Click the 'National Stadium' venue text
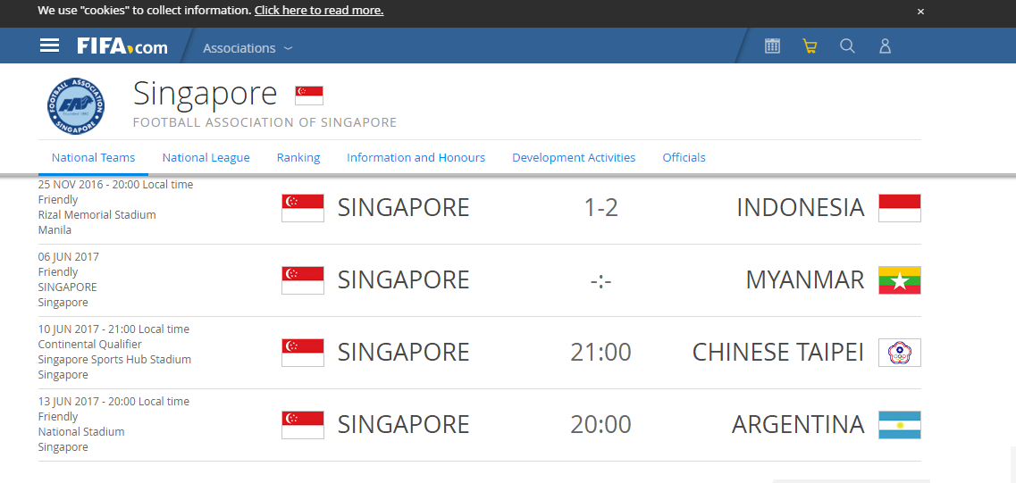Viewport: 1016px width, 483px height. (81, 431)
